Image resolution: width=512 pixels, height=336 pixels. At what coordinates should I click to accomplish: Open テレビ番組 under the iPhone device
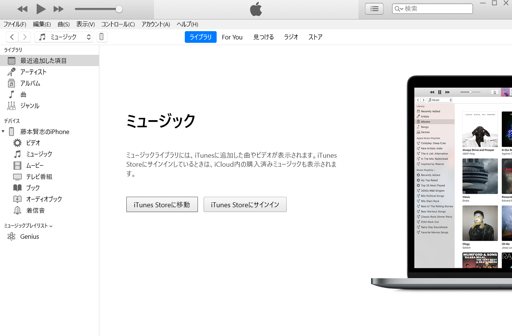coord(49,176)
